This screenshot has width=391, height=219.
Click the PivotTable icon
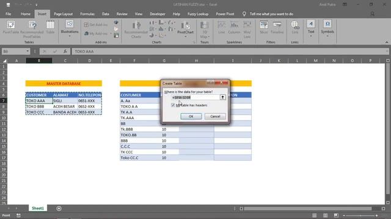point(11,27)
